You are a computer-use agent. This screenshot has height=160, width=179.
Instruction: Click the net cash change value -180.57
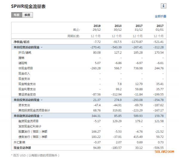[116, 148]
